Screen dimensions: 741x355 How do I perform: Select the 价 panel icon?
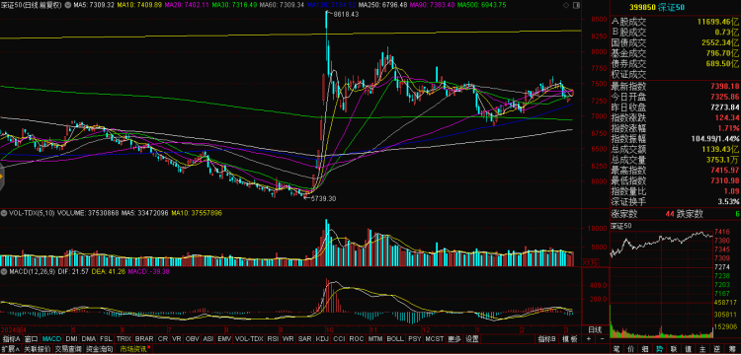[631, 349]
